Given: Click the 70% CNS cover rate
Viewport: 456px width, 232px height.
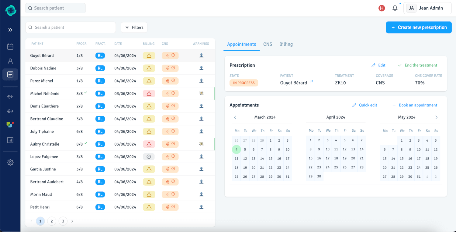Looking at the screenshot, I should (x=420, y=83).
